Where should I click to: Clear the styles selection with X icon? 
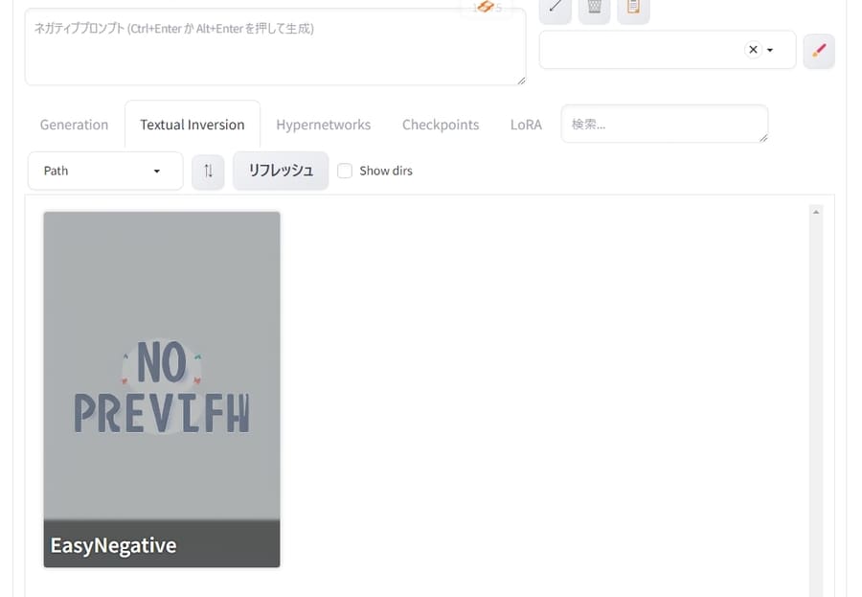click(753, 50)
